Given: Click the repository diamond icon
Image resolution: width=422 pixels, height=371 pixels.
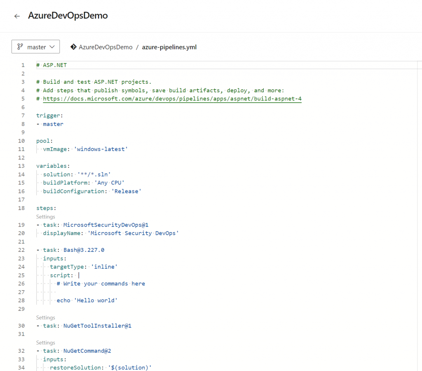Looking at the screenshot, I should click(x=73, y=47).
